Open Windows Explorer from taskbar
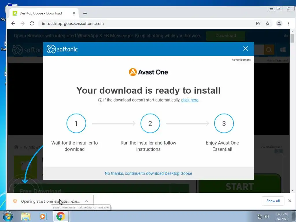 click(x=26, y=217)
